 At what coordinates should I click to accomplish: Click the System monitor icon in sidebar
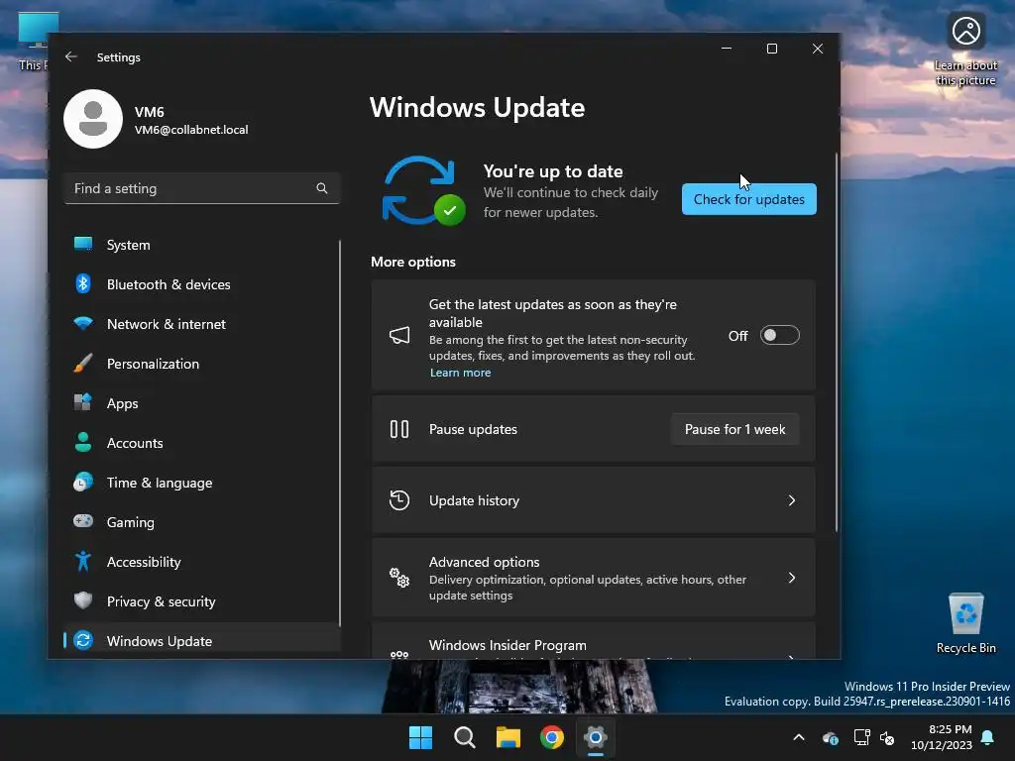[83, 244]
